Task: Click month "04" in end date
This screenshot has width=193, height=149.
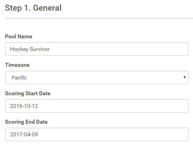Action: (x=25, y=134)
